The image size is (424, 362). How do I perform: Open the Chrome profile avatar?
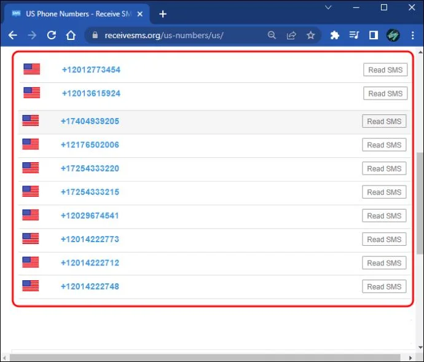(393, 35)
